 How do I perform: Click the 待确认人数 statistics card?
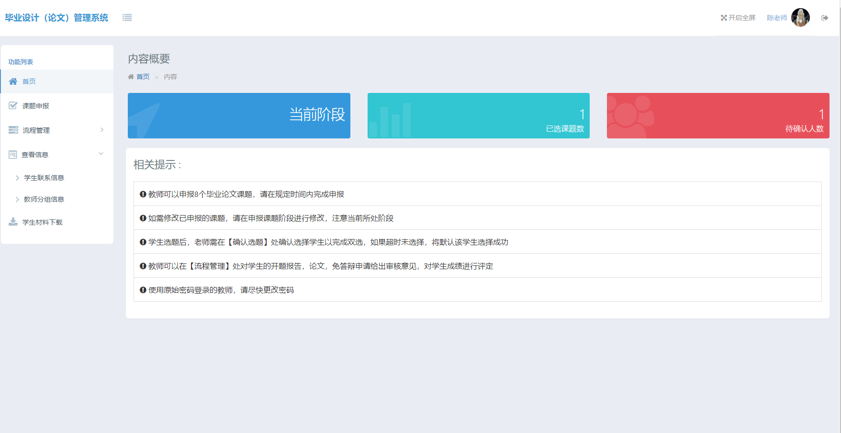717,115
